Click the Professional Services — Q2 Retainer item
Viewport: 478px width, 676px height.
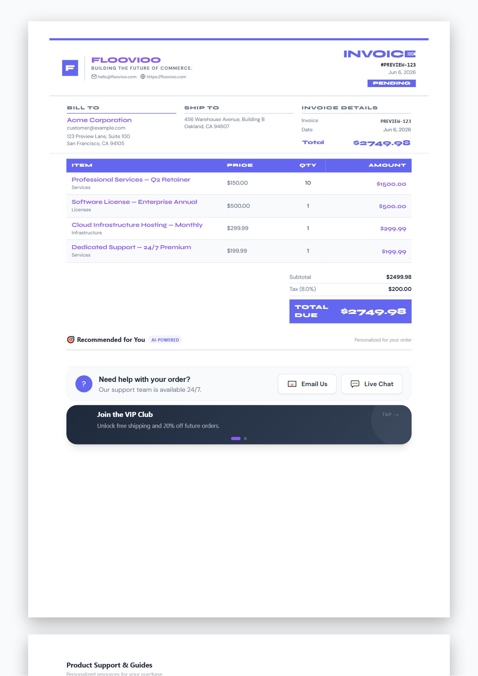pyautogui.click(x=131, y=180)
